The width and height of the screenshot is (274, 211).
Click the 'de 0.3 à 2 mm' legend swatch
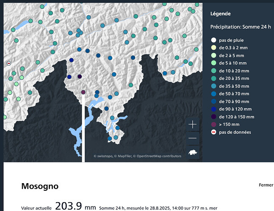pyautogui.click(x=213, y=48)
